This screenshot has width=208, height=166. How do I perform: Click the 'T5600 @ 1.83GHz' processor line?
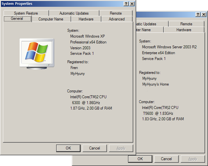(x=158, y=113)
